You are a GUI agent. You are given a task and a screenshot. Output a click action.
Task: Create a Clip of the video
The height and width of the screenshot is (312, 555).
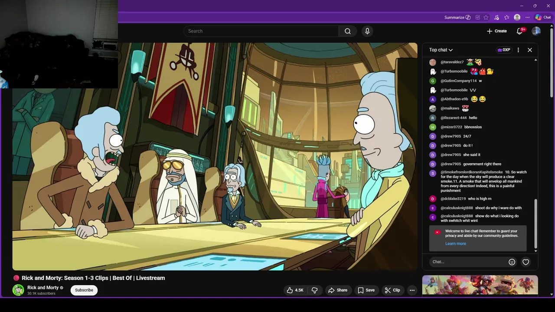pos(392,290)
